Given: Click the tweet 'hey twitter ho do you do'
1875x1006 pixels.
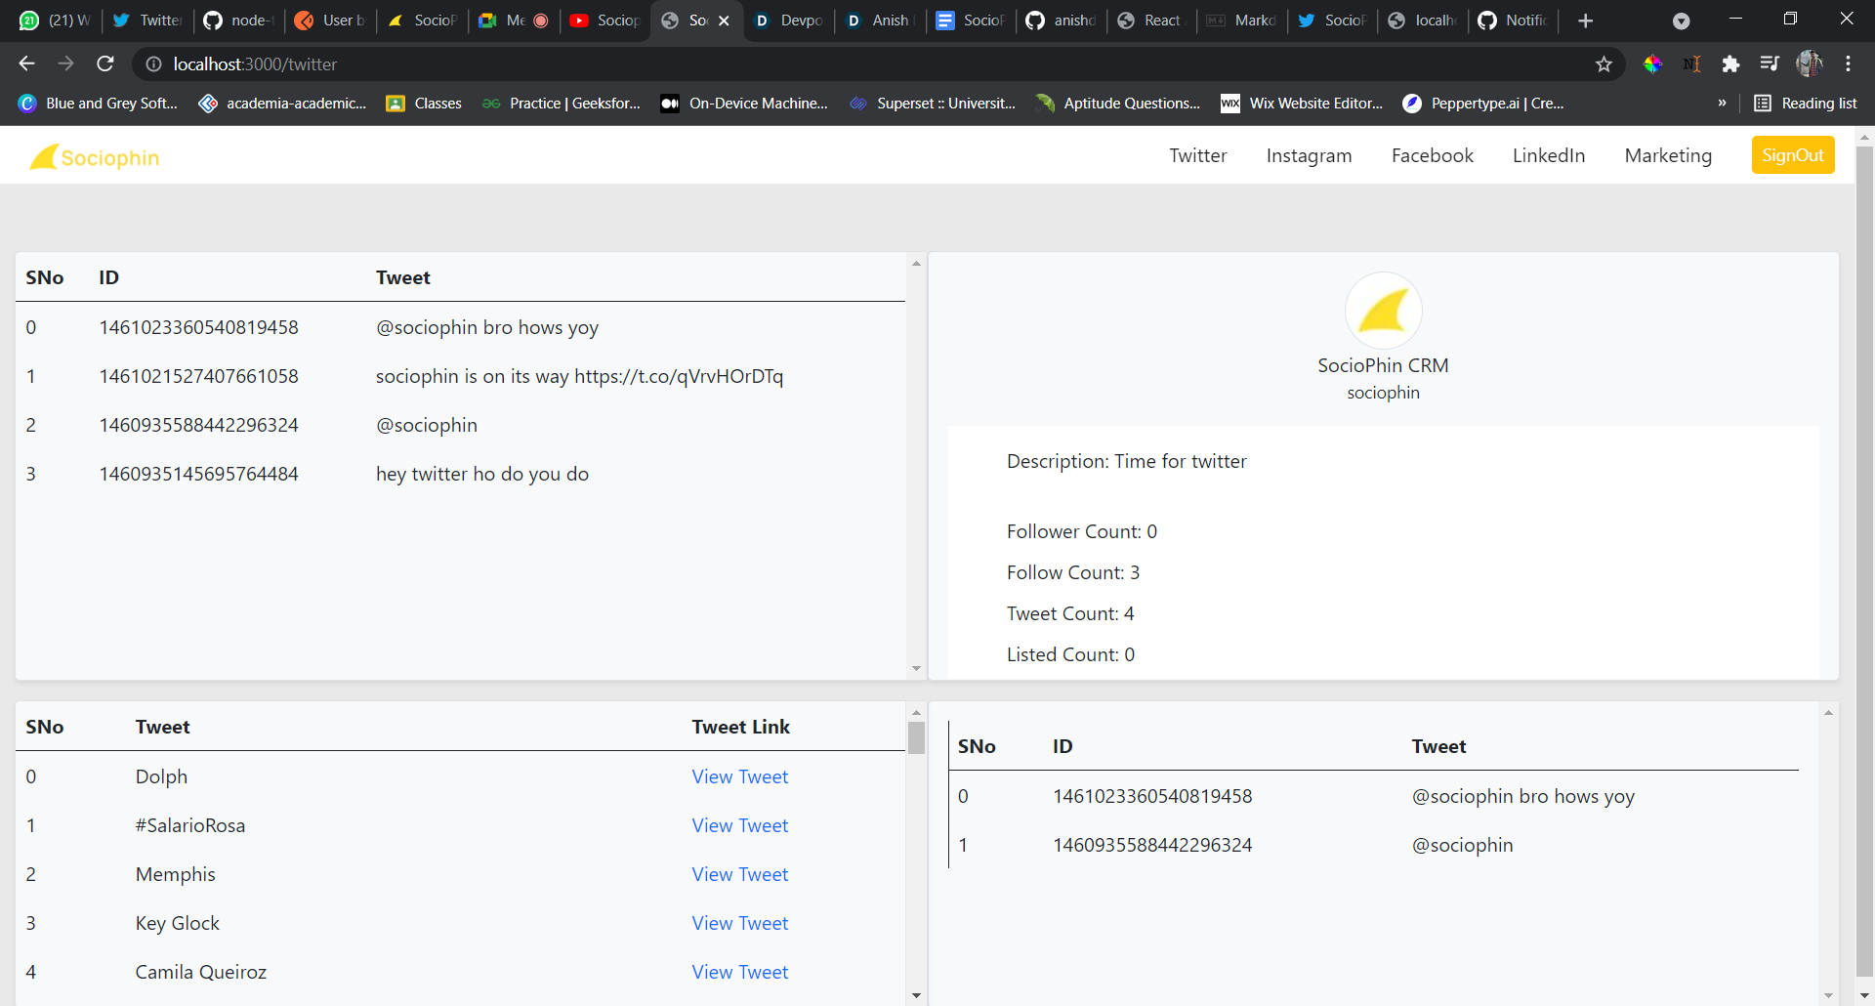Looking at the screenshot, I should coord(482,474).
